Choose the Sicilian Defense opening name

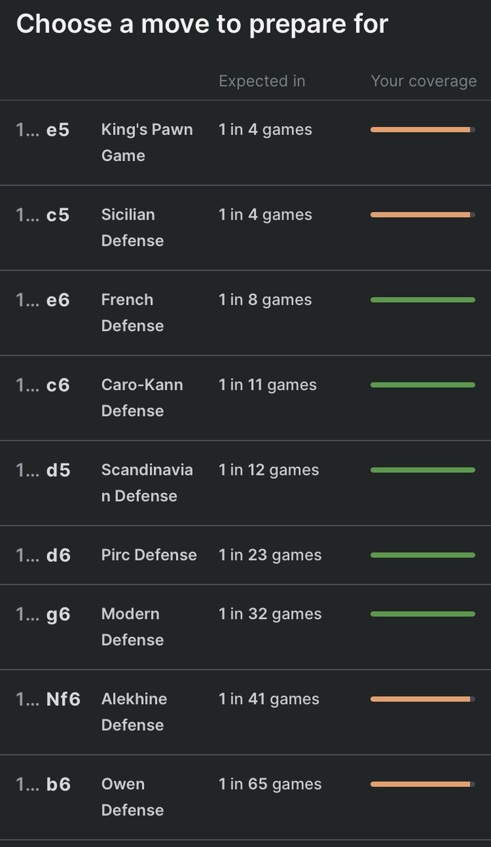(x=132, y=227)
